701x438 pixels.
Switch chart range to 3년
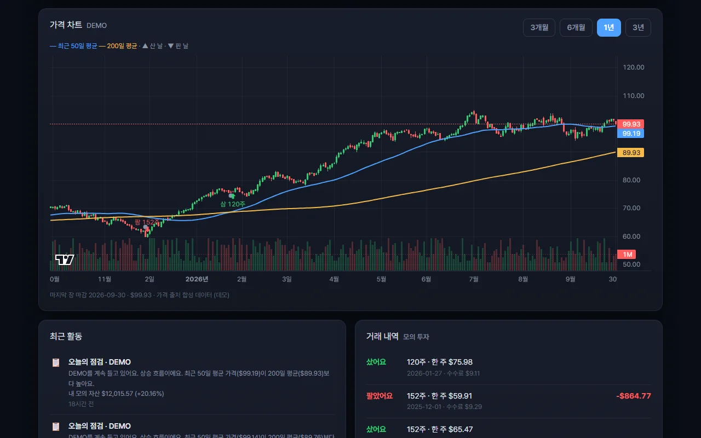click(638, 27)
